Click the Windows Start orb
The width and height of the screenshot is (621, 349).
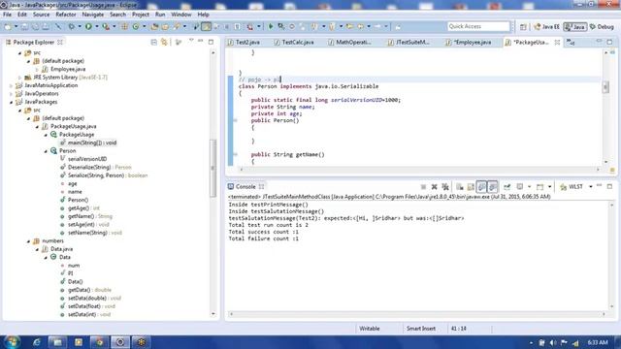click(12, 342)
